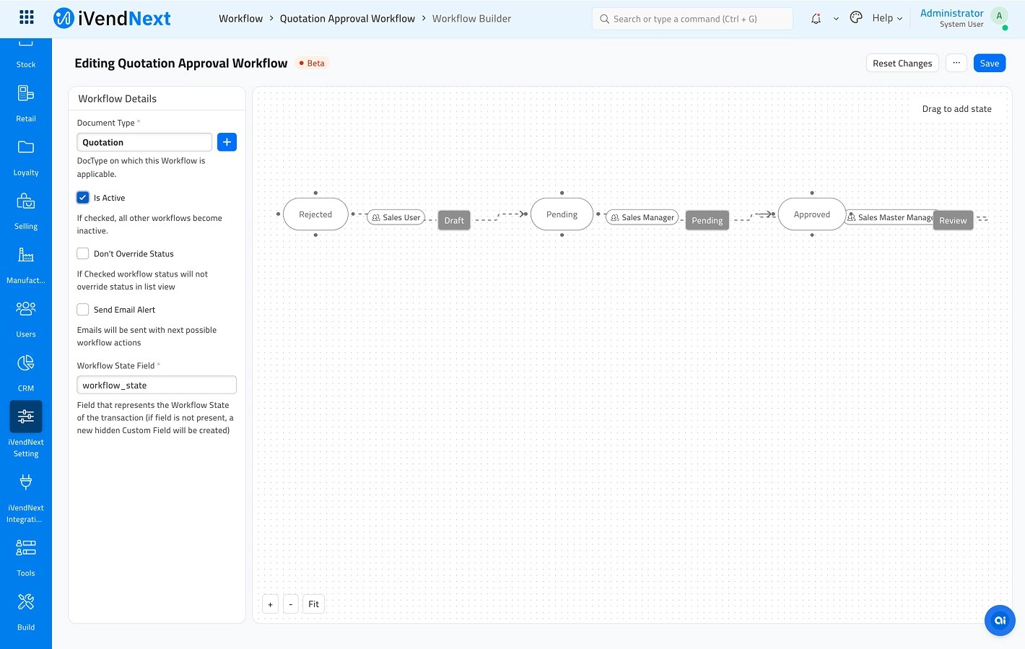Open the Stock module in sidebar
The width and height of the screenshot is (1025, 649).
coord(26,56)
